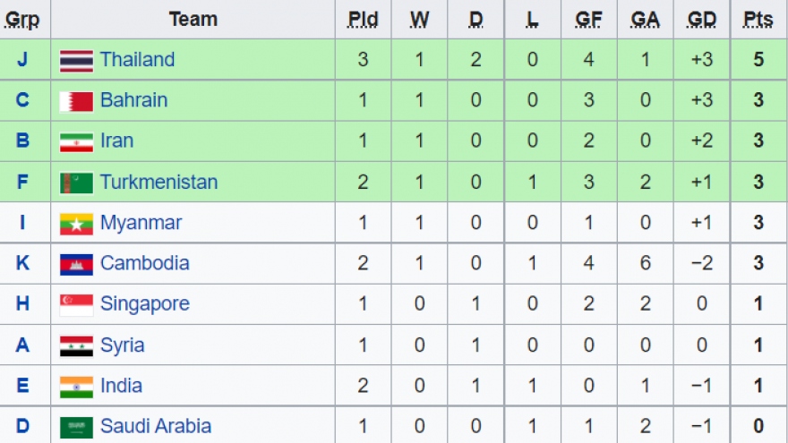Image resolution: width=788 pixels, height=443 pixels.
Task: Click the GD column header abbreviation
Action: coord(701,20)
